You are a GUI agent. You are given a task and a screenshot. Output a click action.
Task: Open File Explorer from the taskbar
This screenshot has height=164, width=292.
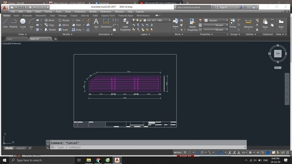coord(89,160)
